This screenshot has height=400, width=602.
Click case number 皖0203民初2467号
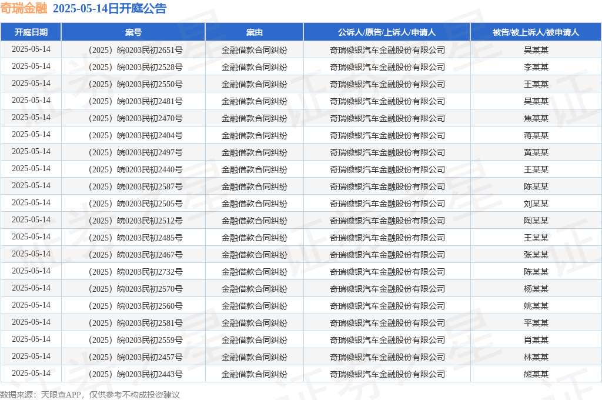pyautogui.click(x=136, y=255)
